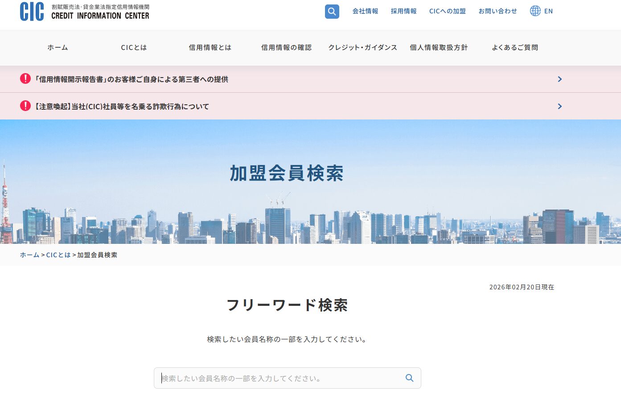
Task: Open the 信用情報とは menu item
Action: 210,48
